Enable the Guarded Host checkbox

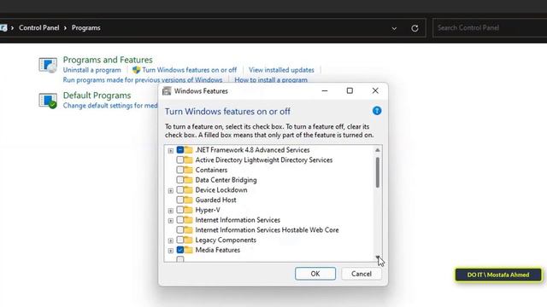click(180, 200)
